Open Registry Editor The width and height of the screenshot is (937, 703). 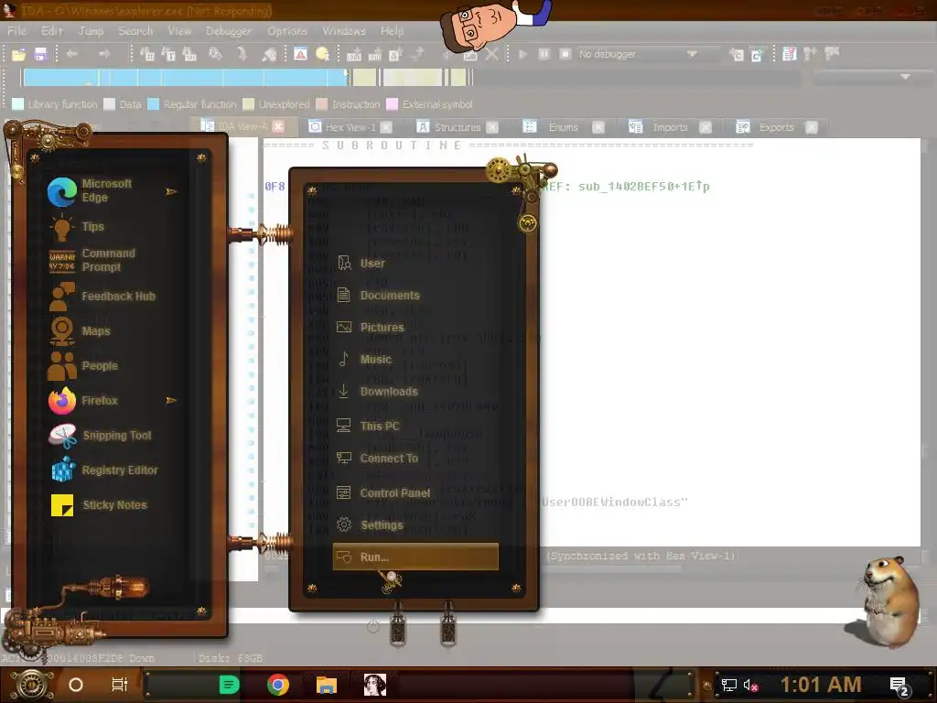(110, 470)
